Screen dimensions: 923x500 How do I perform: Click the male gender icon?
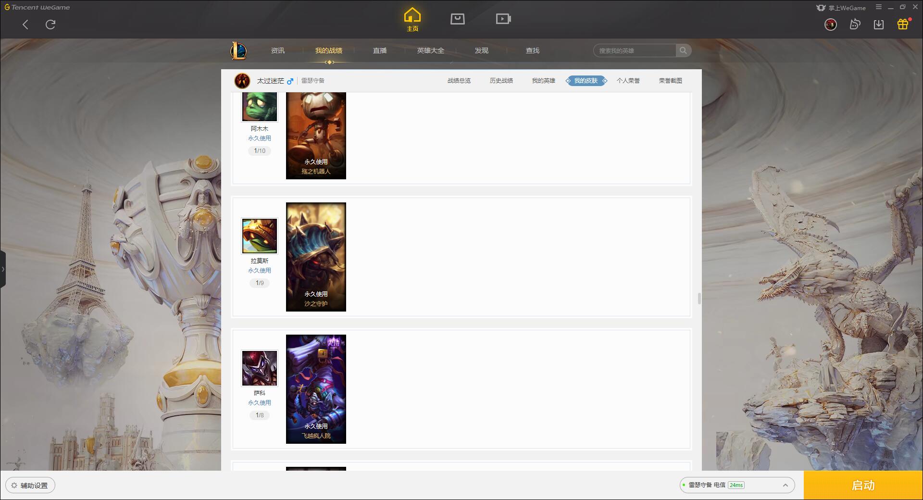pyautogui.click(x=290, y=81)
